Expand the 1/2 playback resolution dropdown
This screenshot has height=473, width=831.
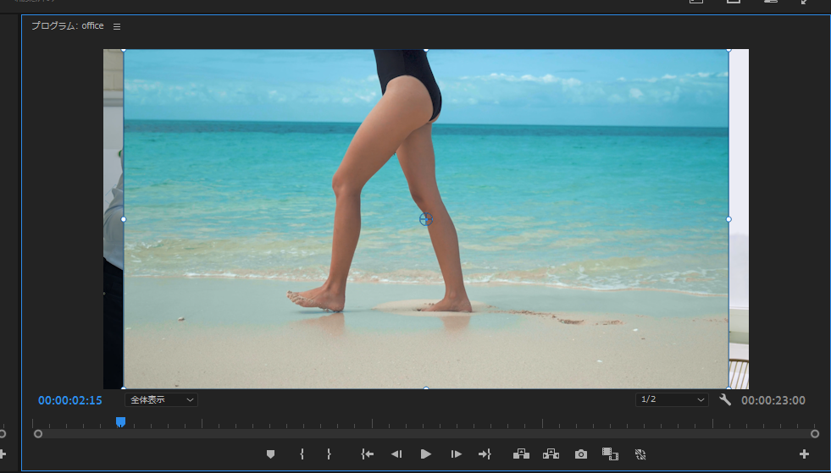click(672, 399)
